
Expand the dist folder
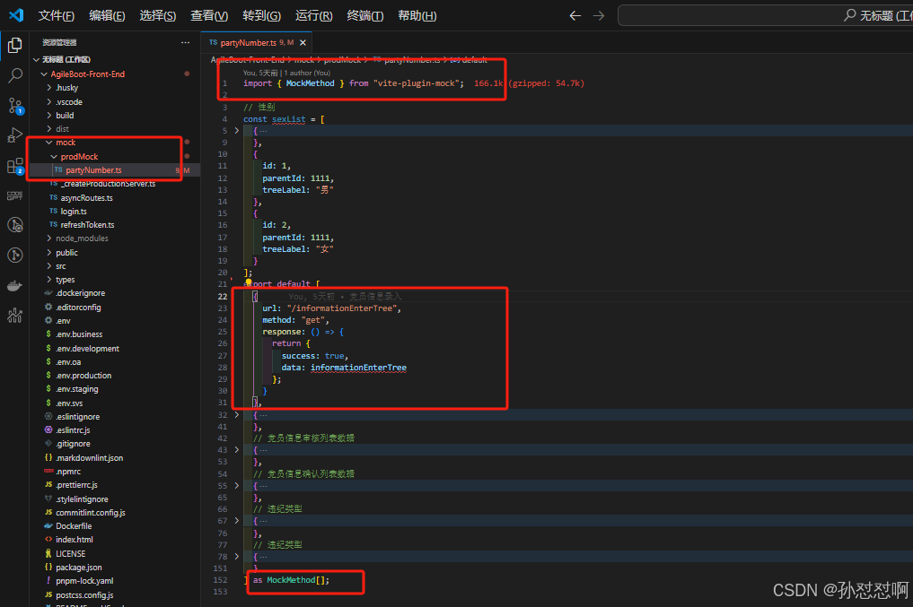click(62, 129)
